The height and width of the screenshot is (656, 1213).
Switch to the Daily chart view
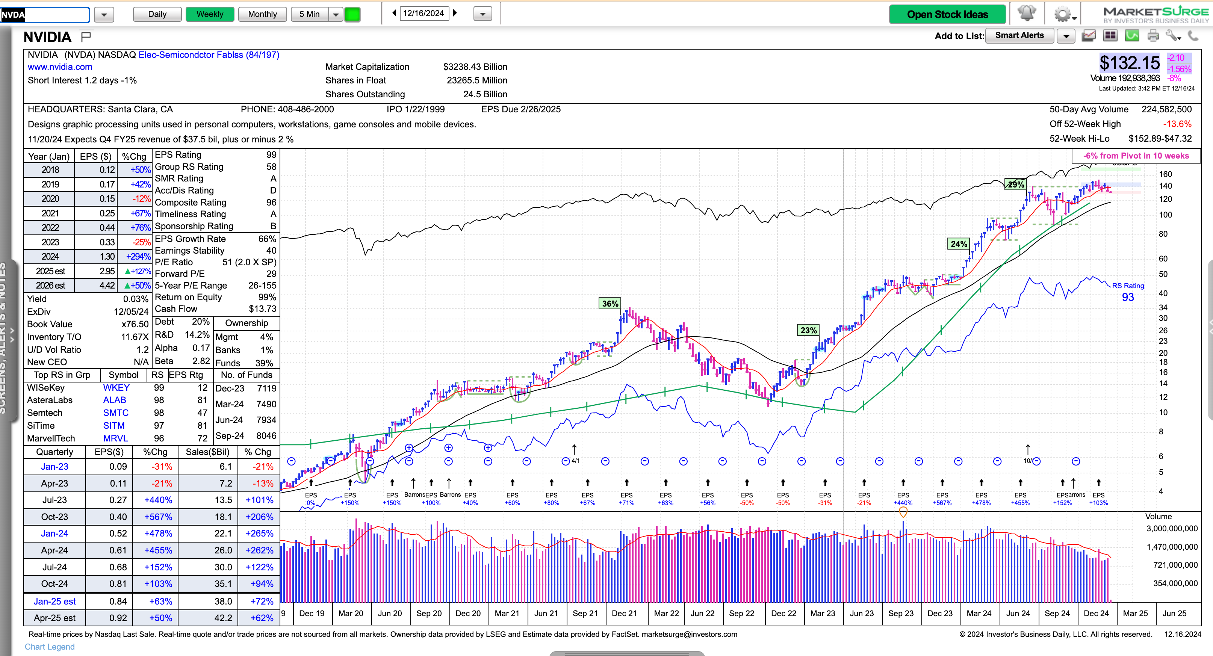point(157,14)
